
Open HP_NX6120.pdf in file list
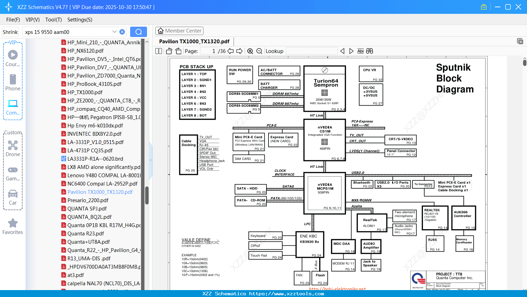point(85,51)
